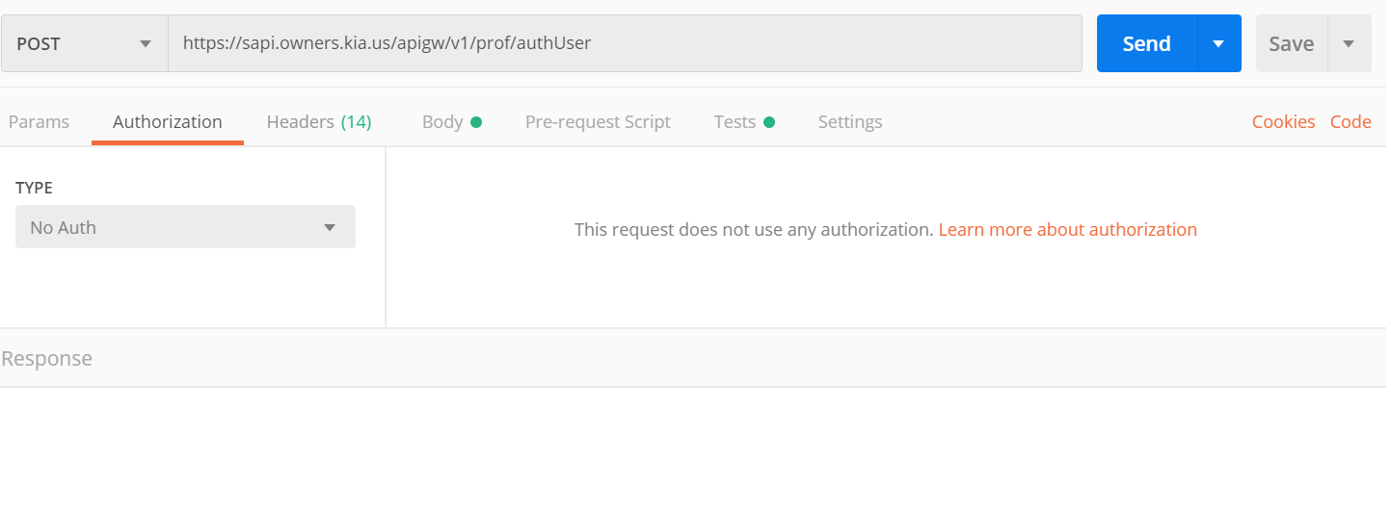Open the Pre-request Script tab
The height and width of the screenshot is (511, 1391).
598,122
